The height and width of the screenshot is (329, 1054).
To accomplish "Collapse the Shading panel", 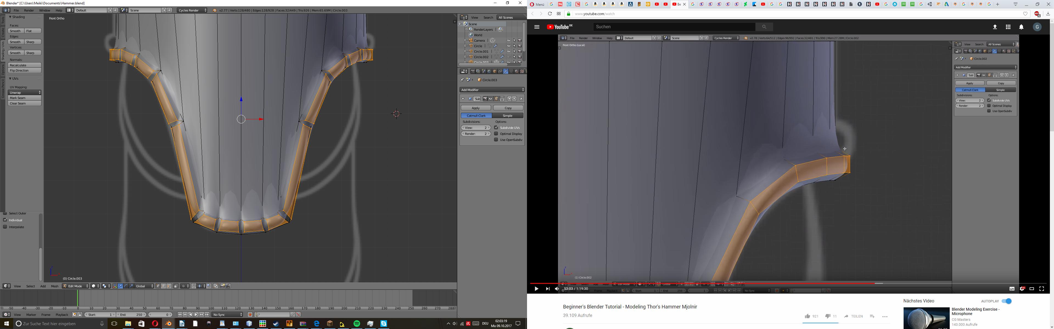I will [x=11, y=17].
